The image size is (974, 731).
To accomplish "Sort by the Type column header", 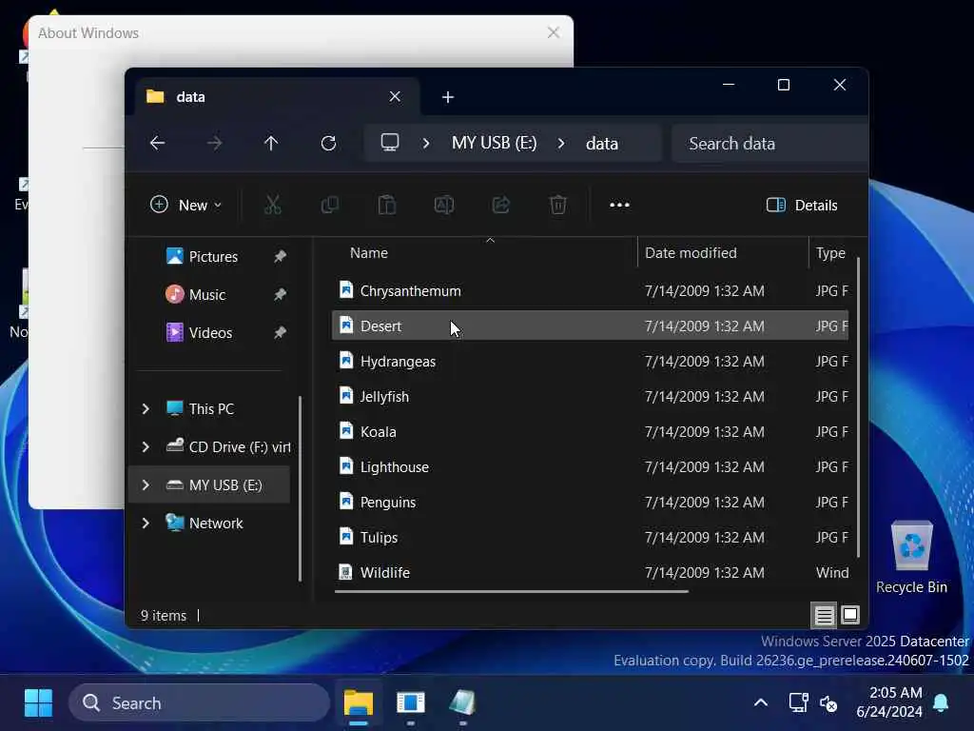I will tap(830, 253).
